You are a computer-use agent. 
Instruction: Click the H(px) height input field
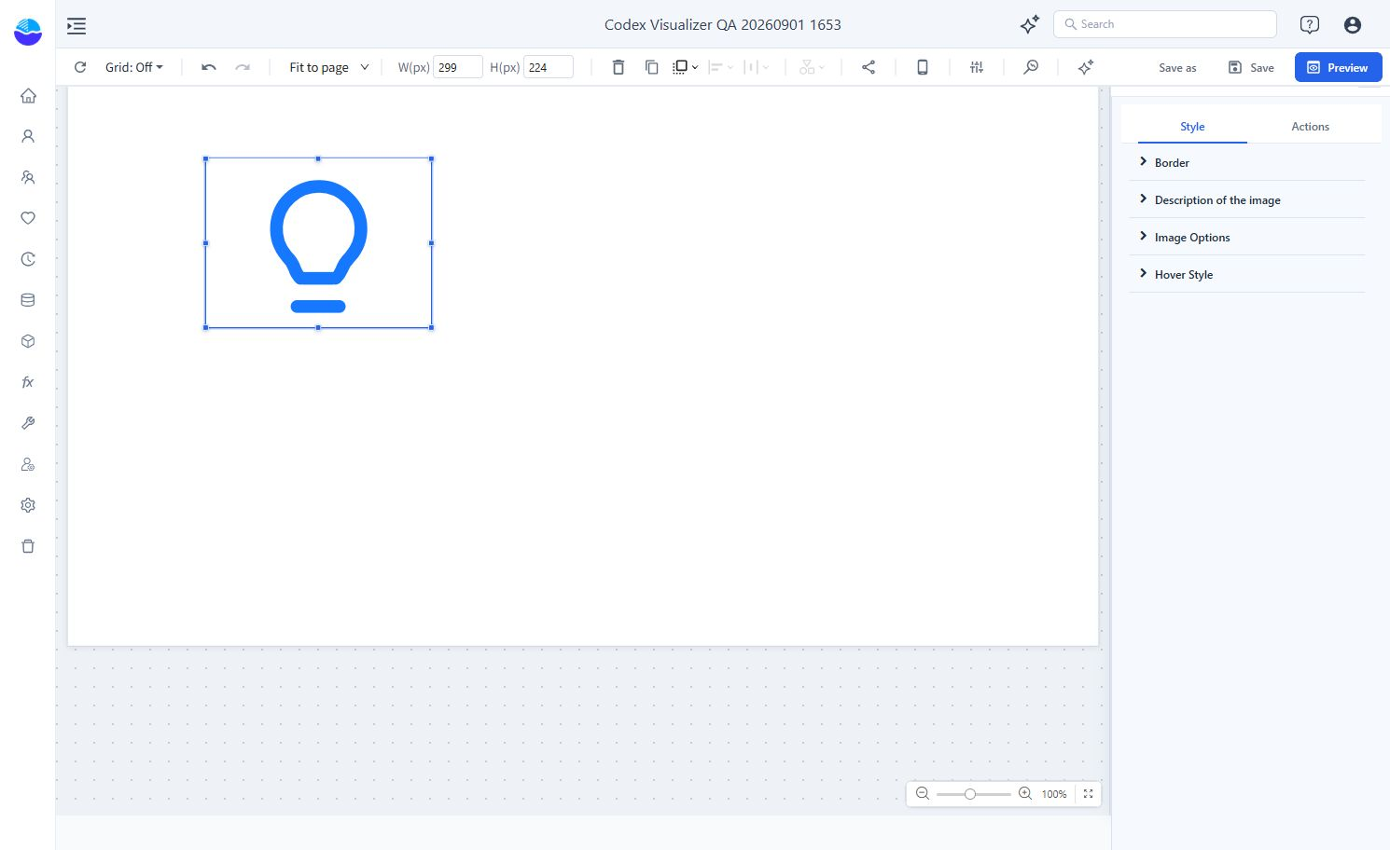549,67
